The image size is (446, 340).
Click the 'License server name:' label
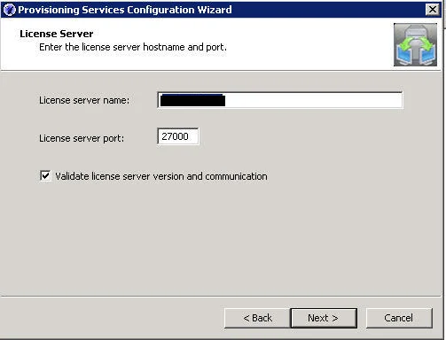[x=84, y=100]
